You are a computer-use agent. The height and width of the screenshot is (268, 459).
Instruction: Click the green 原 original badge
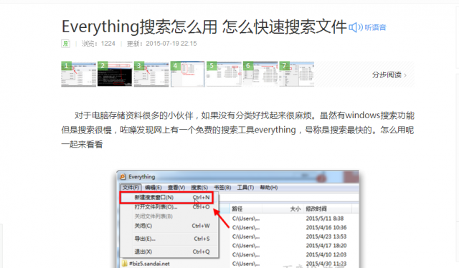[65, 44]
